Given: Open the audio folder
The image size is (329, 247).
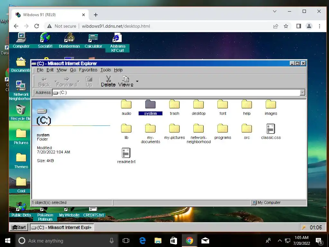Looking at the screenshot, I should coord(126,107).
